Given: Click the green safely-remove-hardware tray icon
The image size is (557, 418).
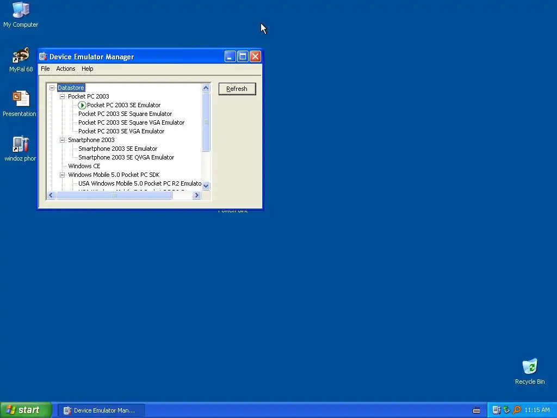Looking at the screenshot, I should [x=507, y=410].
